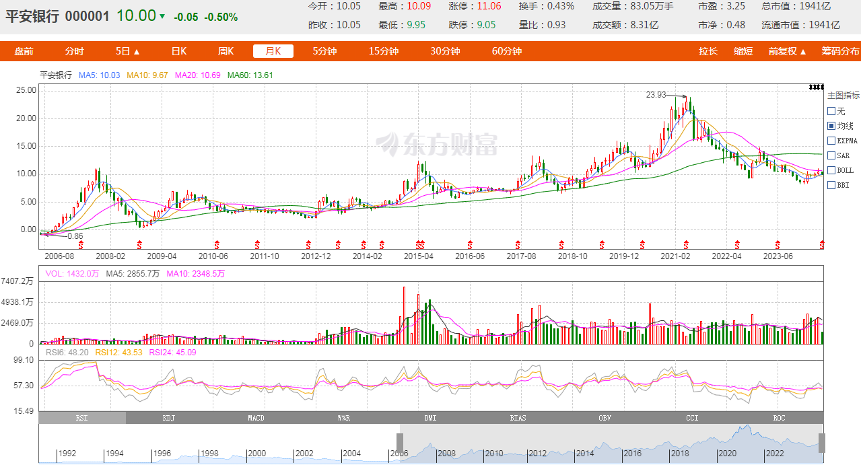Toggle the 均线 moving average checkbox
This screenshot has height=469, width=861.
pyautogui.click(x=831, y=126)
